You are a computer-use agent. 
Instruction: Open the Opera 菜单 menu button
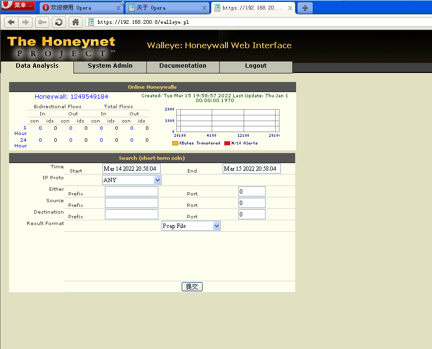18,5
